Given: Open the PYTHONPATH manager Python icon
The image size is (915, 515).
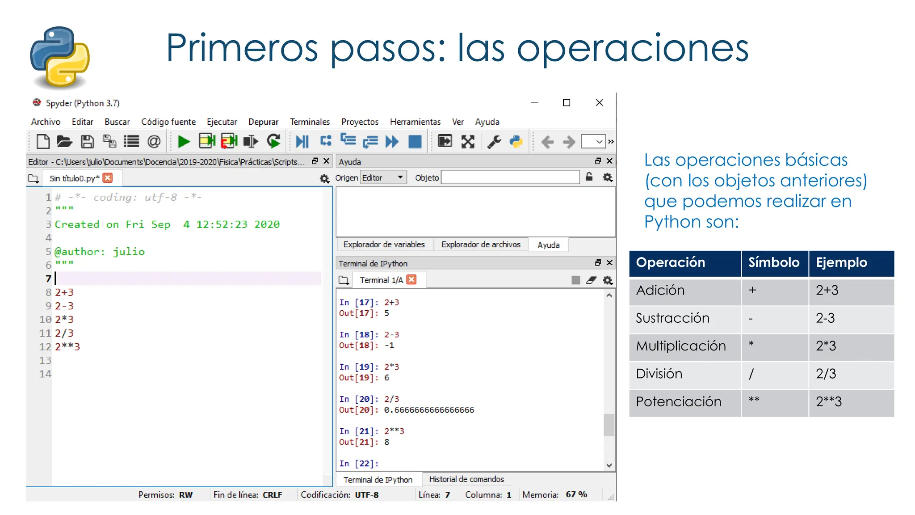Looking at the screenshot, I should pos(516,142).
